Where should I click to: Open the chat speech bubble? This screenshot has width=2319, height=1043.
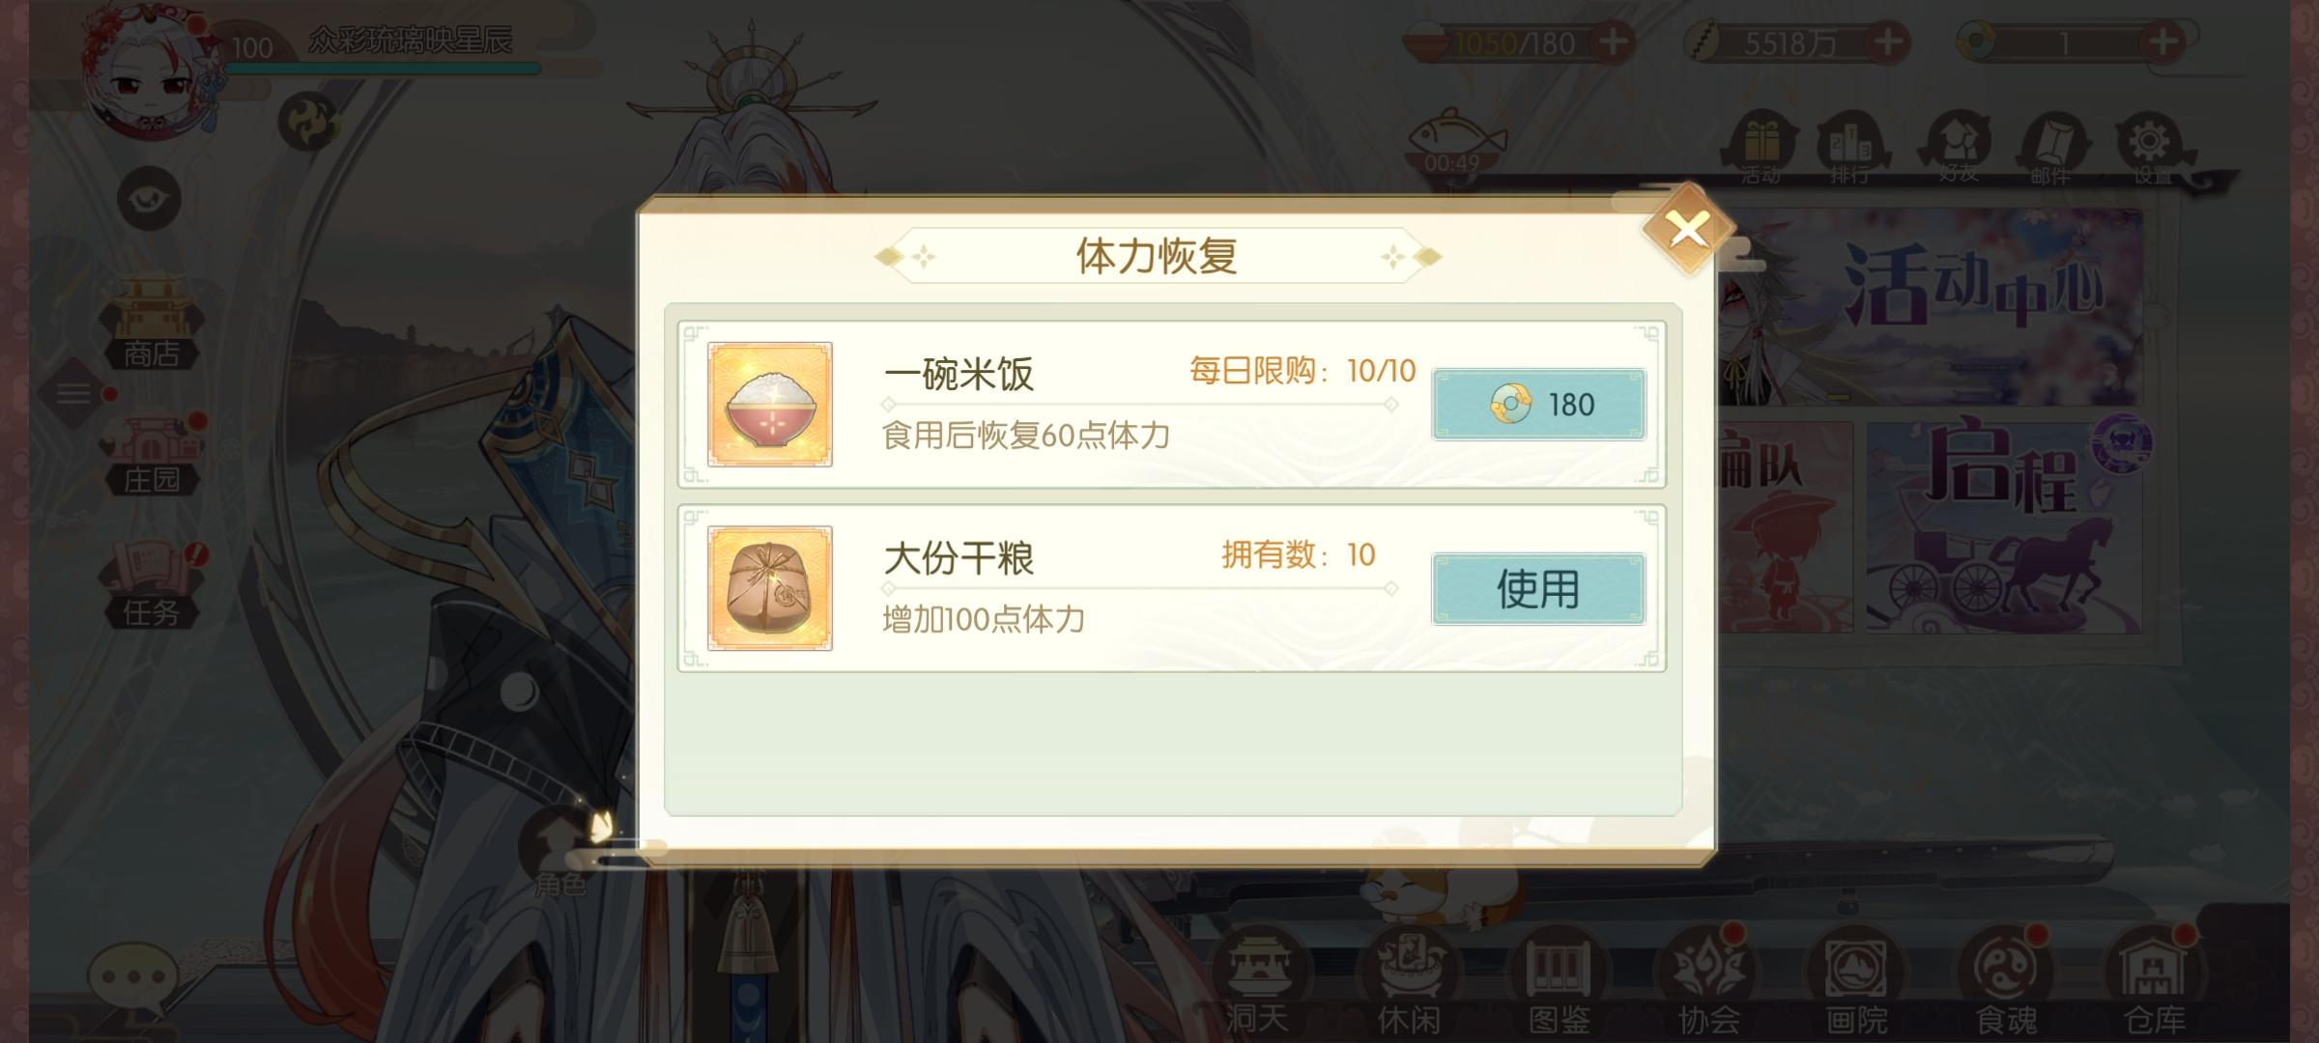pos(133,978)
